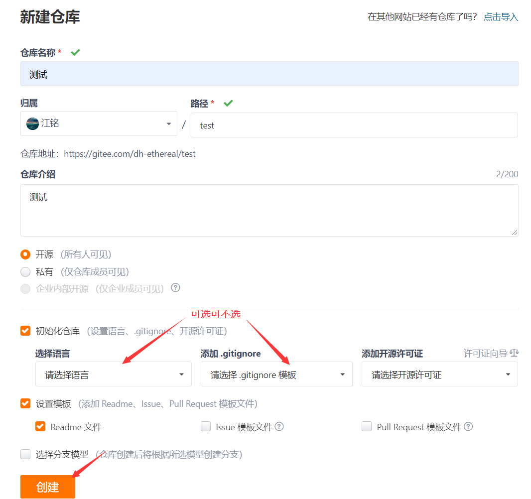531x499 pixels.
Task: Click the gitee.com repository address link
Action: [x=130, y=154]
